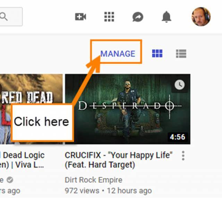Click the search magnifier button
The image size is (222, 198).
[x=11, y=17]
